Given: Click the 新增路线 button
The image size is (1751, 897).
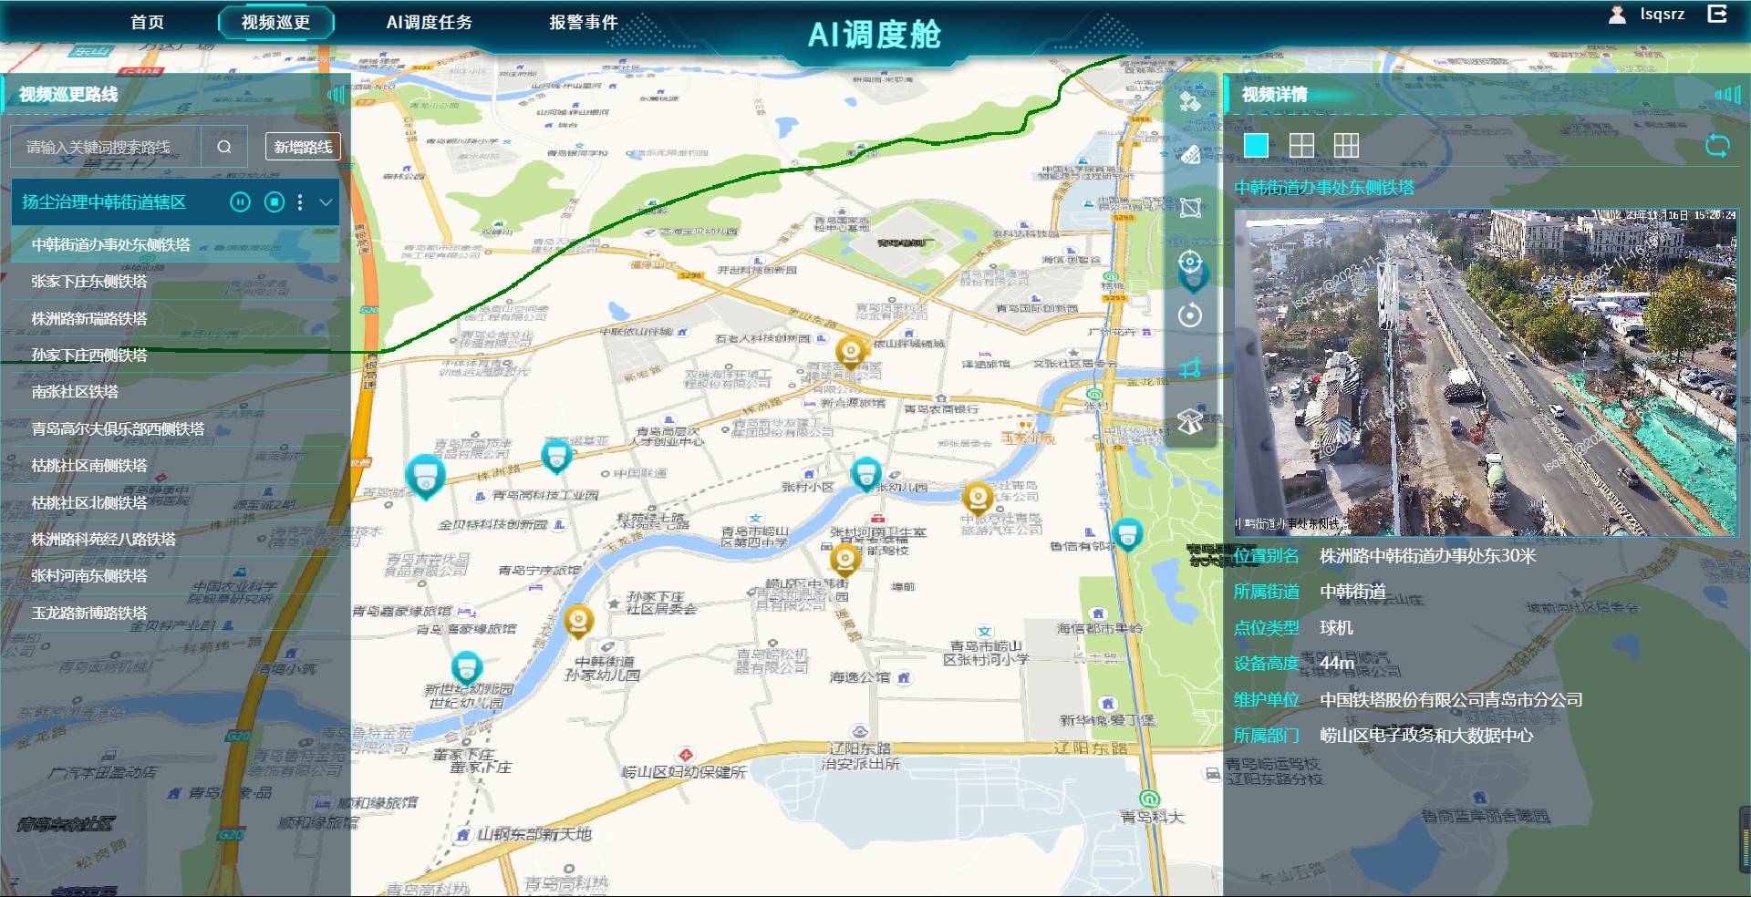Looking at the screenshot, I should [x=304, y=147].
